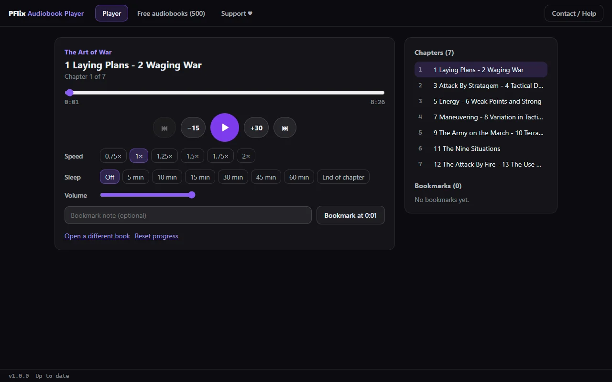Click the Up to date status text

click(52, 376)
